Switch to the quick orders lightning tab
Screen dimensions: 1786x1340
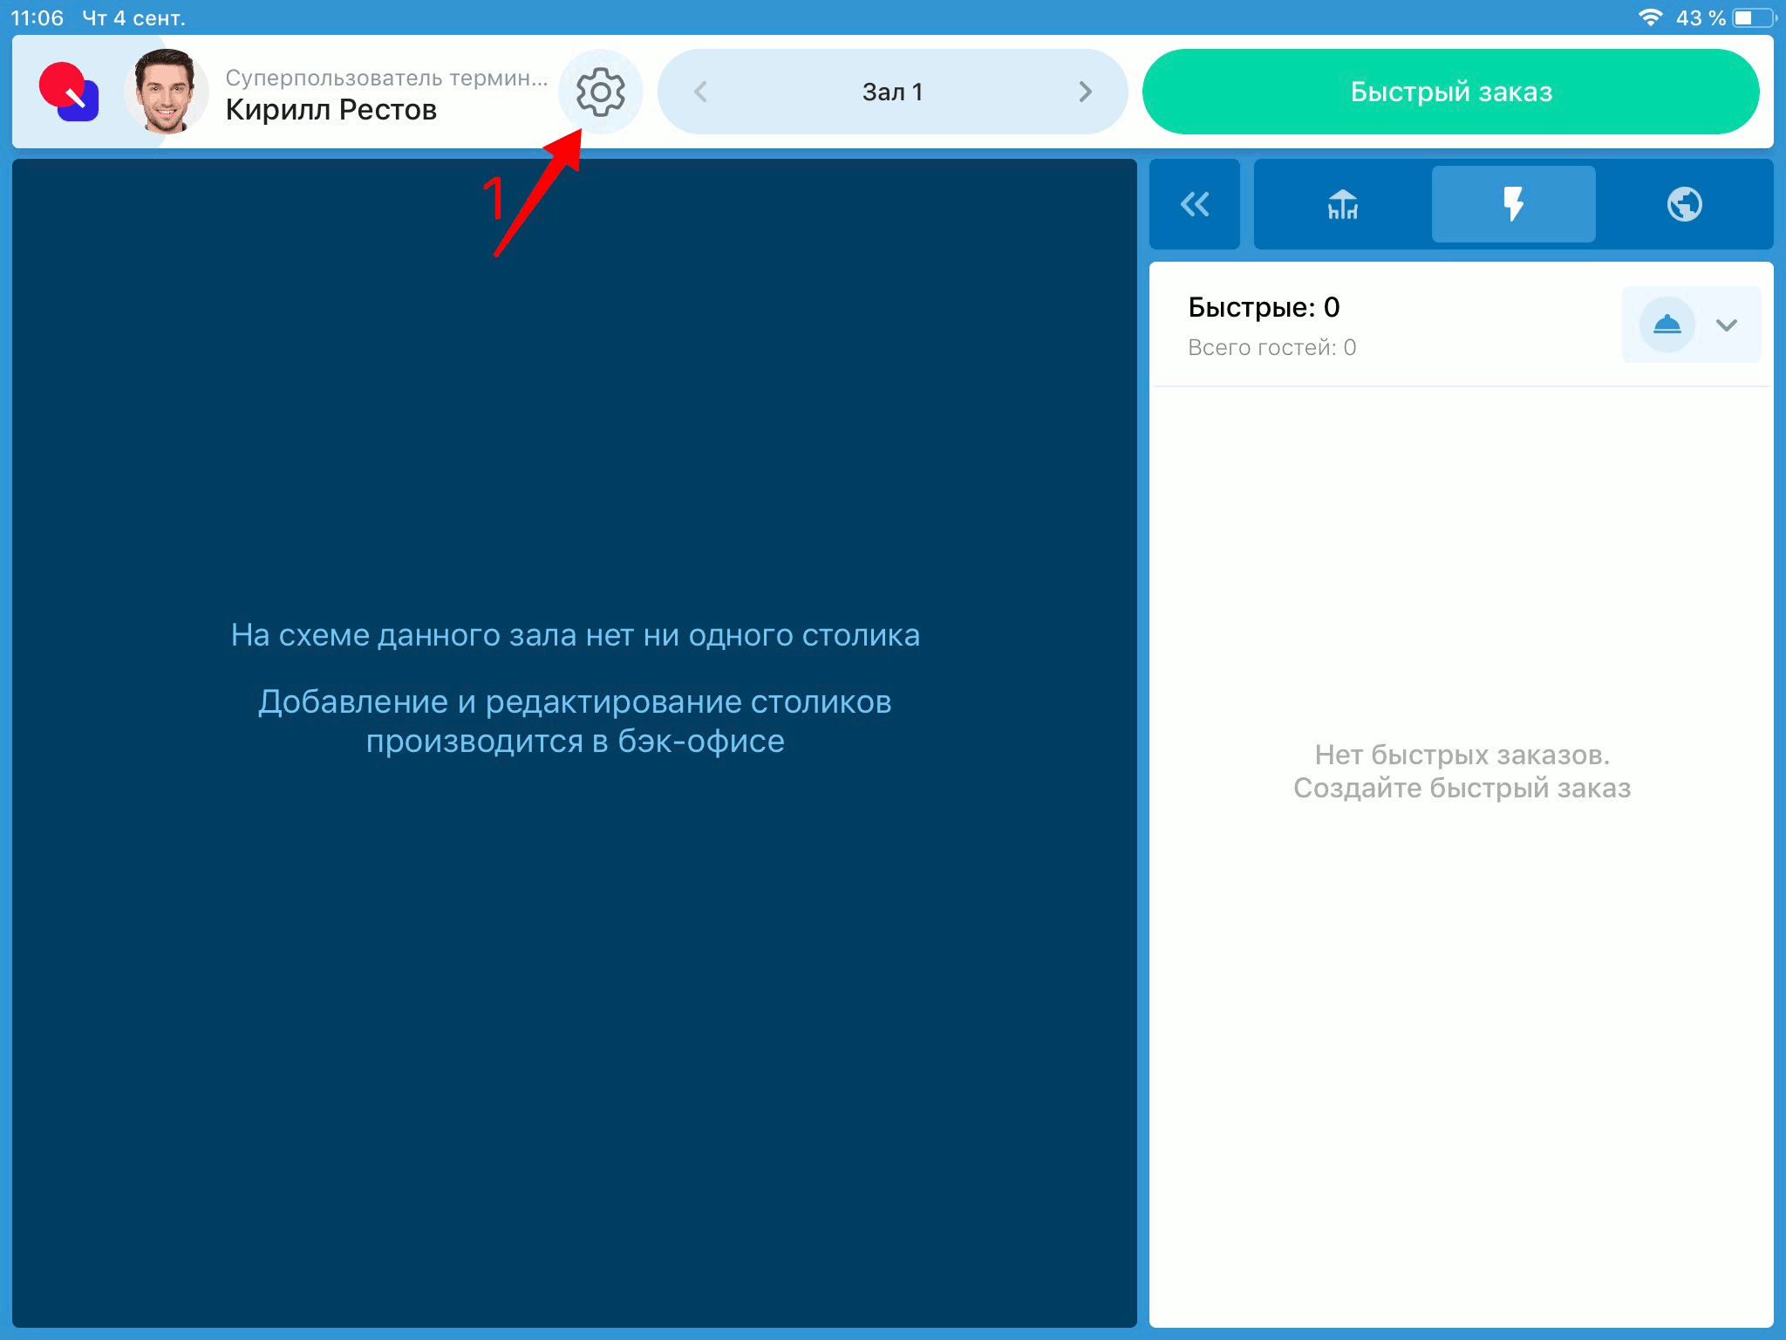click(x=1513, y=204)
